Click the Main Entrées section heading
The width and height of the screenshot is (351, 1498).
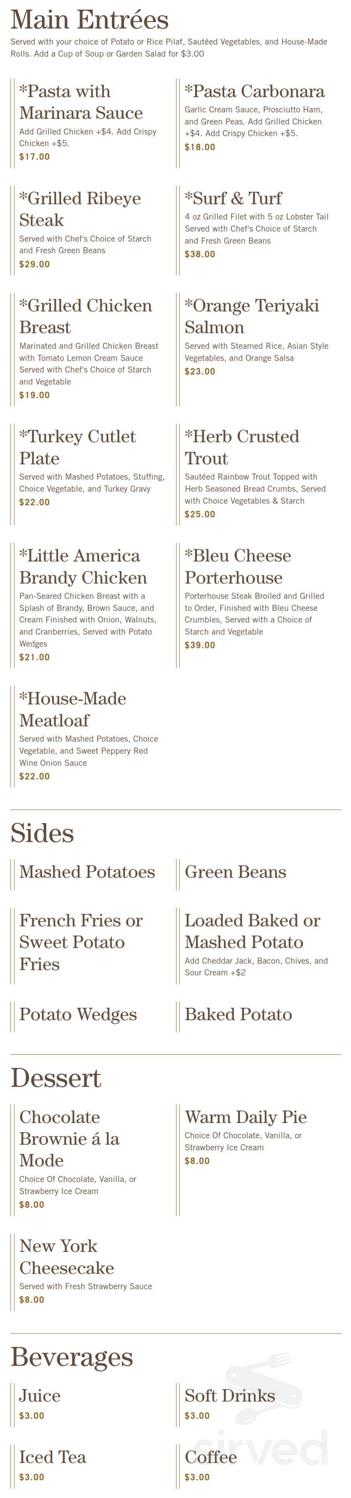89,20
